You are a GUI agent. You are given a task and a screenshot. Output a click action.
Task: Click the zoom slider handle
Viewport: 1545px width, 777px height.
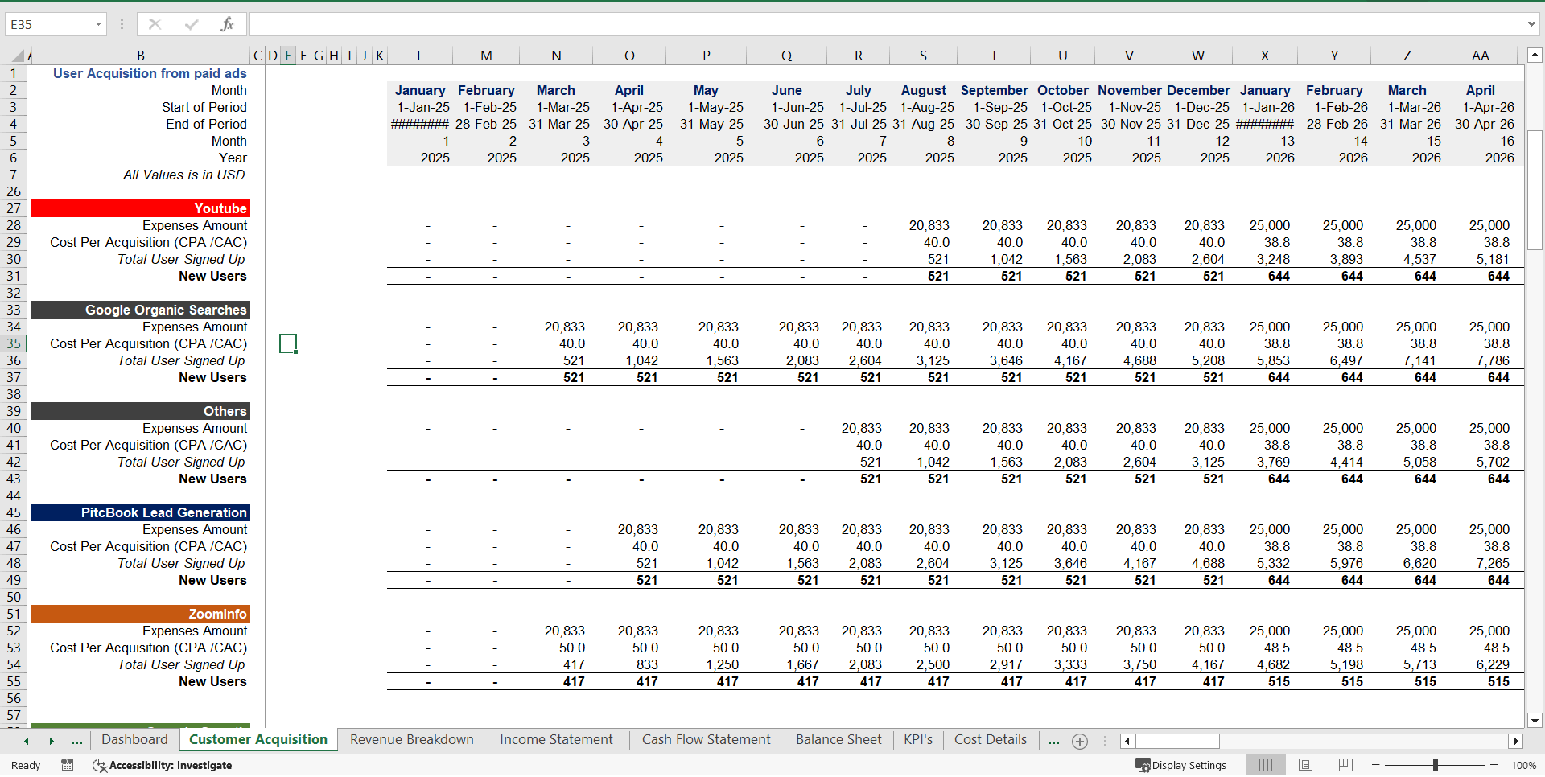pos(1435,765)
